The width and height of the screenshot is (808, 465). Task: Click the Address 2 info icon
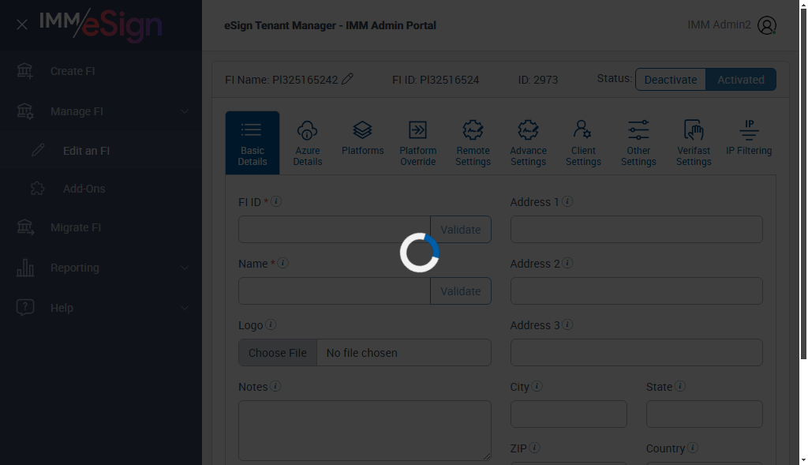tap(567, 263)
